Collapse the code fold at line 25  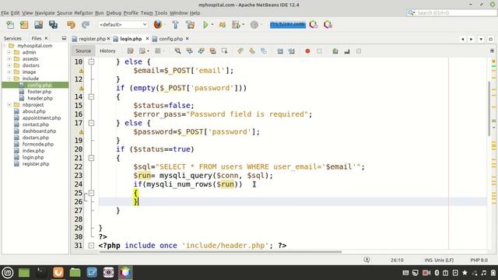(91, 193)
